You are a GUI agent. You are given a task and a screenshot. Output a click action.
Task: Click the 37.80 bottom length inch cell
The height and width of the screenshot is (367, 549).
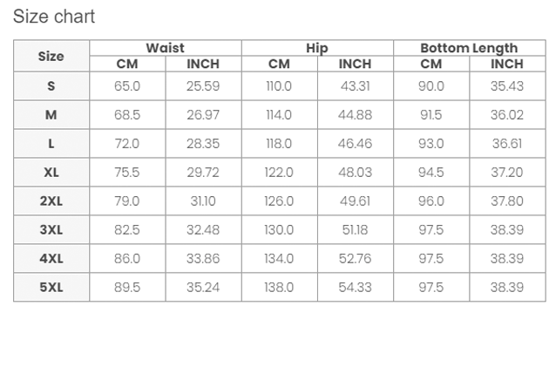click(507, 200)
